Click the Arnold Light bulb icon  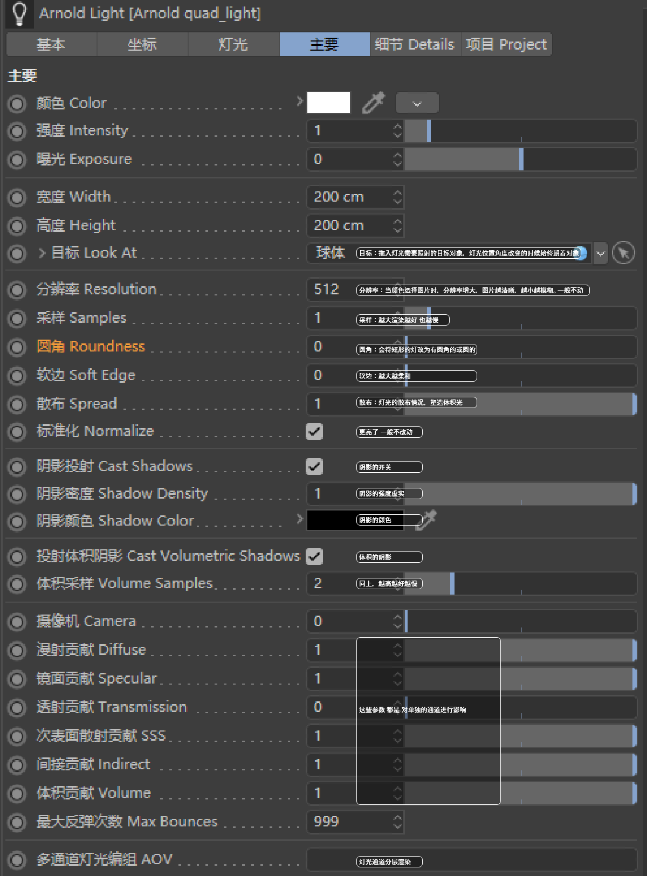(x=19, y=13)
